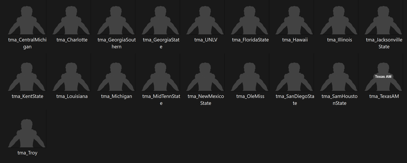Click the tma_Troy silhouette icon
The height and width of the screenshot is (163, 407).
[27, 133]
